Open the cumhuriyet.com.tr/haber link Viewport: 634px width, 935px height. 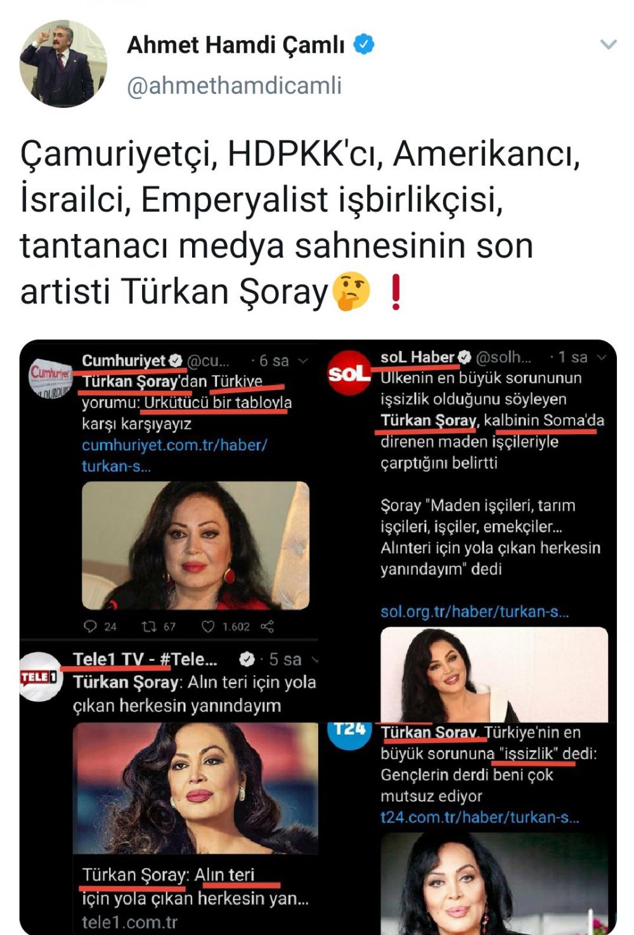(x=174, y=455)
